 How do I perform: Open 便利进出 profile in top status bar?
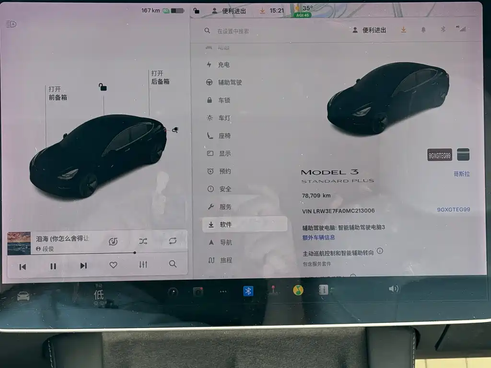pyautogui.click(x=229, y=11)
